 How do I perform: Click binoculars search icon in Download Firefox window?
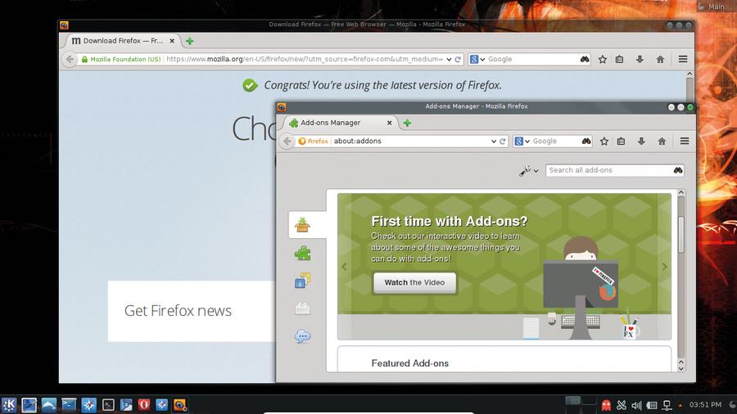(x=584, y=59)
